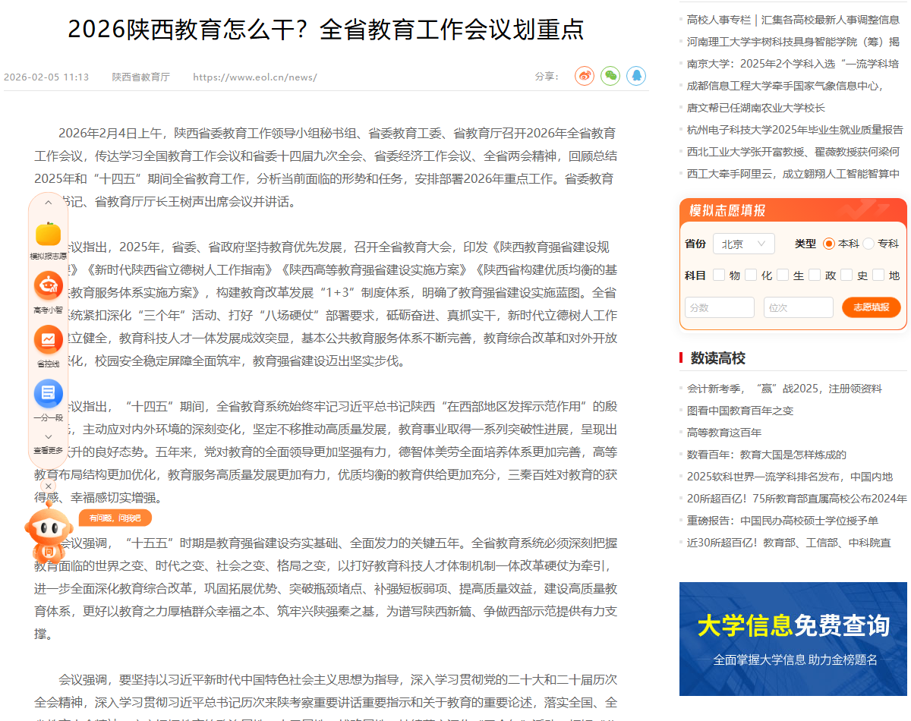Open link 数看百年：教育大国是怎样炼成的

pyautogui.click(x=766, y=455)
